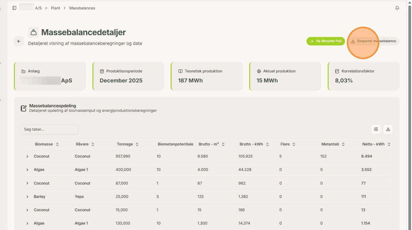412x230 pixels.
Task: Open the Massbalances breadcrumb
Action: pyautogui.click(x=82, y=8)
